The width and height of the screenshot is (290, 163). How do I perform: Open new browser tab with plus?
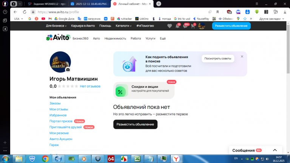[159, 4]
